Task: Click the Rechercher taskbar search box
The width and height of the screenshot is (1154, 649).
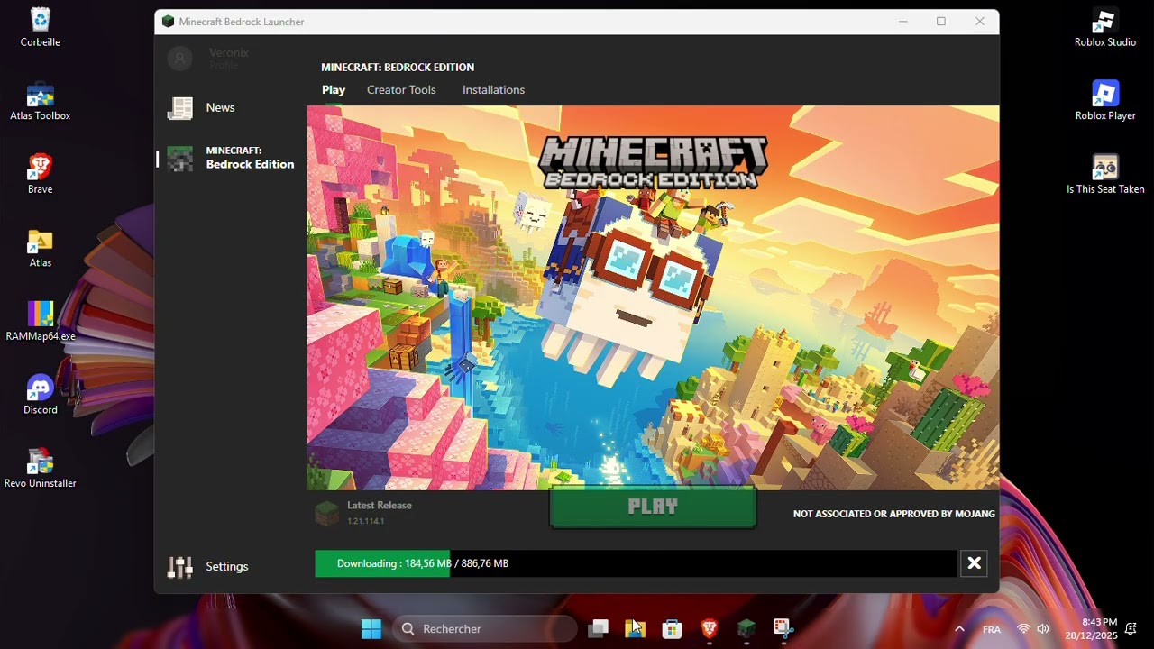Action: click(485, 629)
